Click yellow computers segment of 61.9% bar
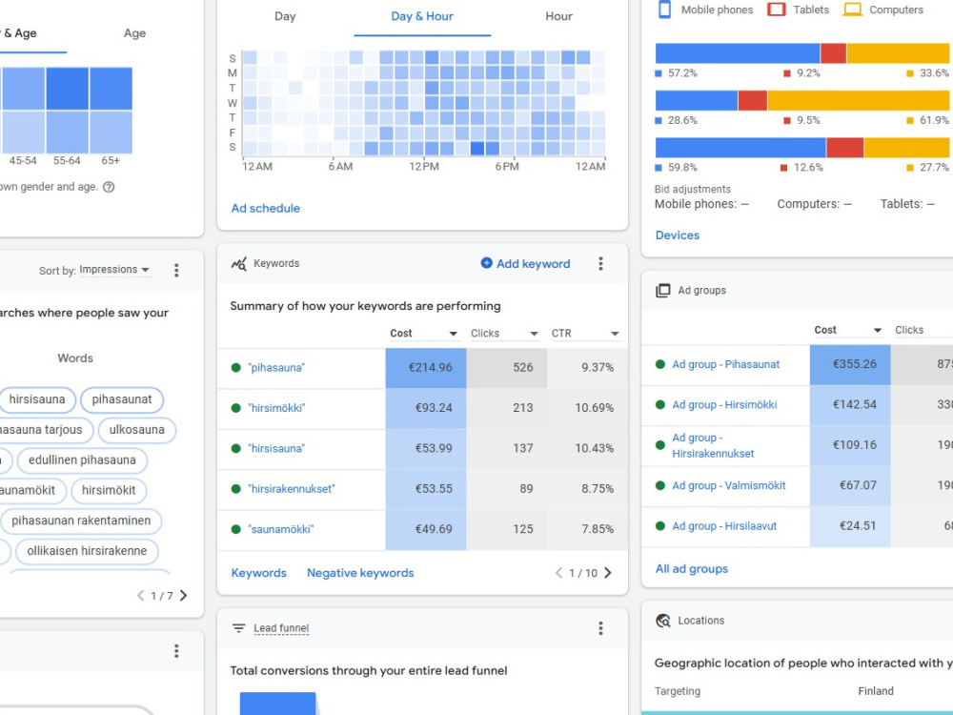 pyautogui.click(x=859, y=100)
